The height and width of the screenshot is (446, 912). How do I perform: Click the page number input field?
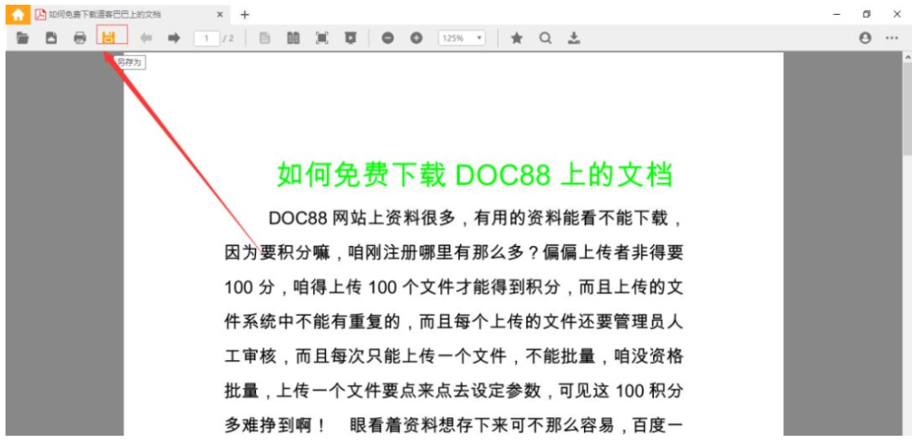coord(207,38)
